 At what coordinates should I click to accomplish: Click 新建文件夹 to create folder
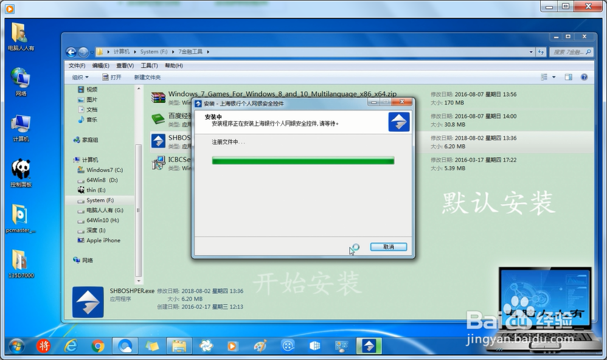coord(147,77)
